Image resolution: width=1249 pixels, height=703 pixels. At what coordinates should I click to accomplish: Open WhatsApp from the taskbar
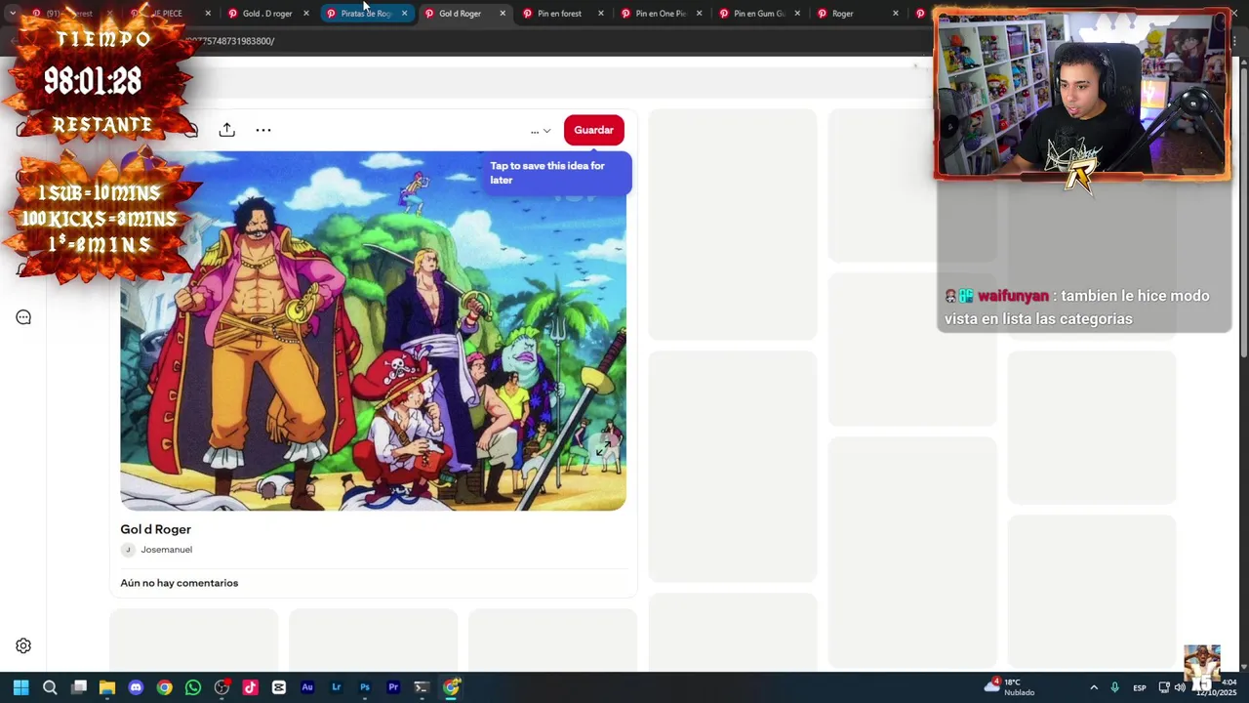pyautogui.click(x=193, y=687)
